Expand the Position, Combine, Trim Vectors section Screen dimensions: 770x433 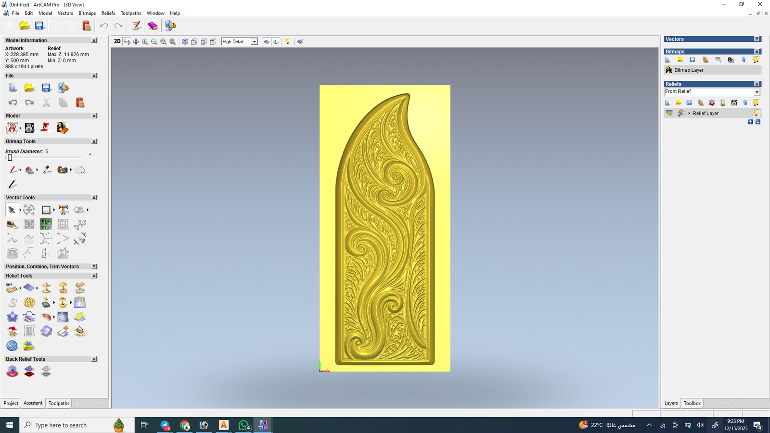click(94, 267)
